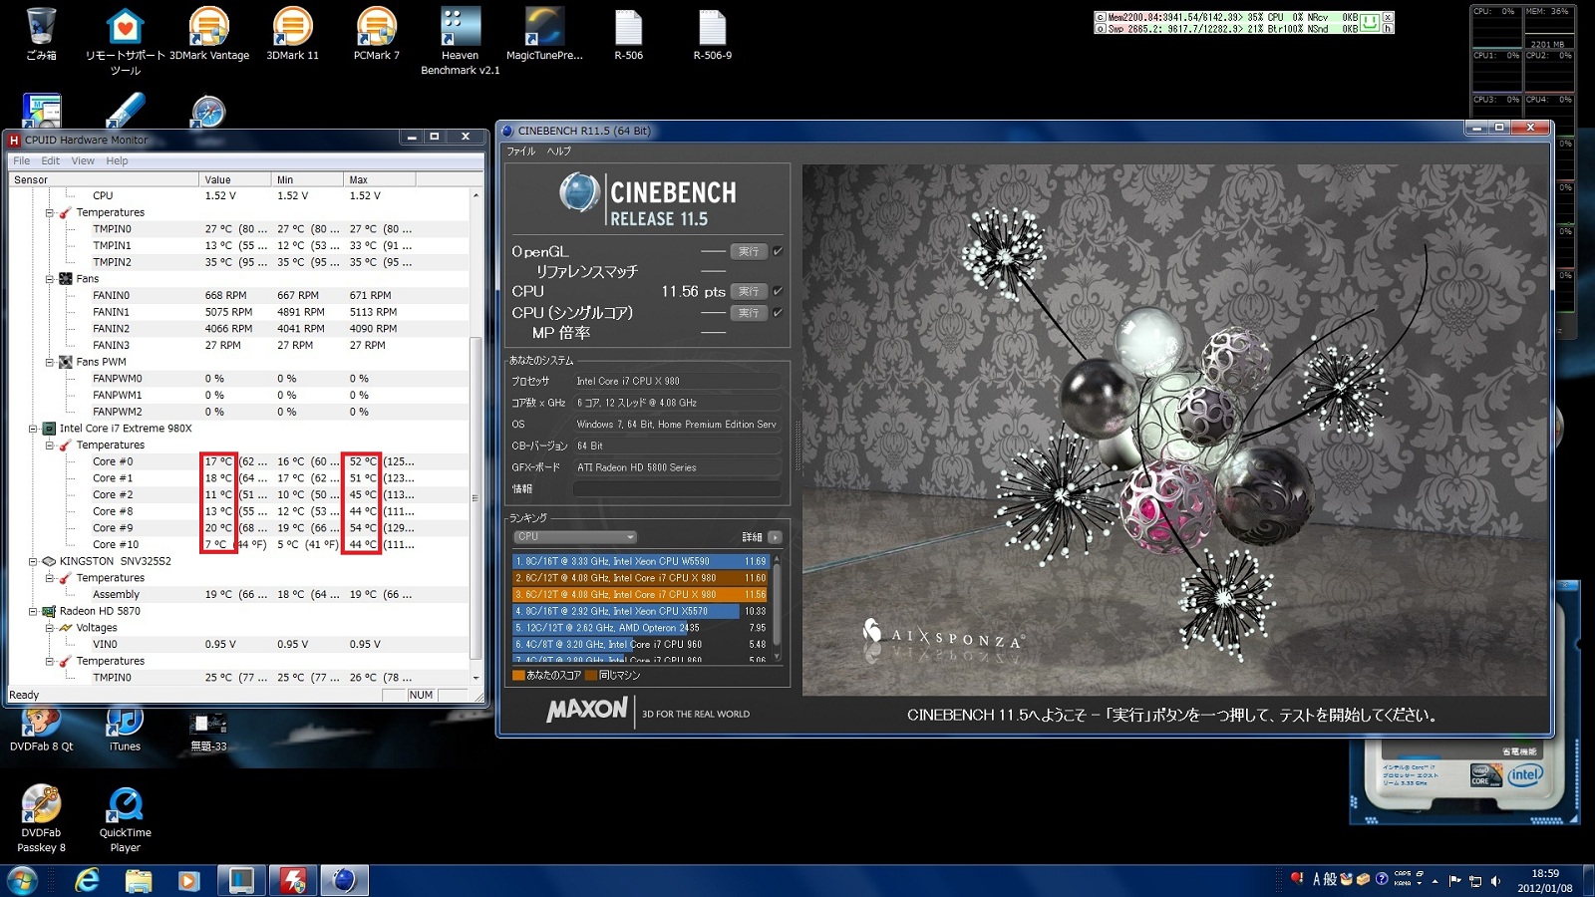Click the smiley face on memory widget
The width and height of the screenshot is (1595, 897).
pyautogui.click(x=1371, y=21)
